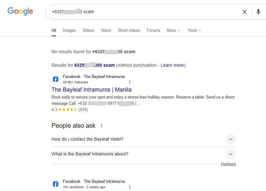The width and height of the screenshot is (266, 191).
Task: Open the More dropdown in search filters
Action: [173, 31]
